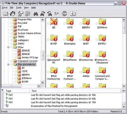Screen dimensions: 127x114
Task: Mark the $S folder checkbox in right pane
Action: [x=48, y=23]
